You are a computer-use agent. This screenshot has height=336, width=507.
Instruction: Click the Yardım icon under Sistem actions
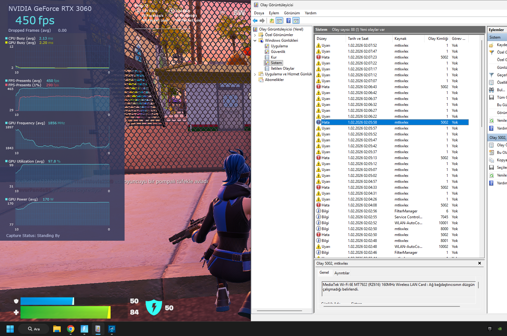(491, 128)
